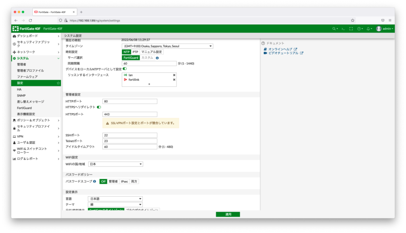
Task: Click the external link icon beside オンラインヘルプ
Action: 295,49
